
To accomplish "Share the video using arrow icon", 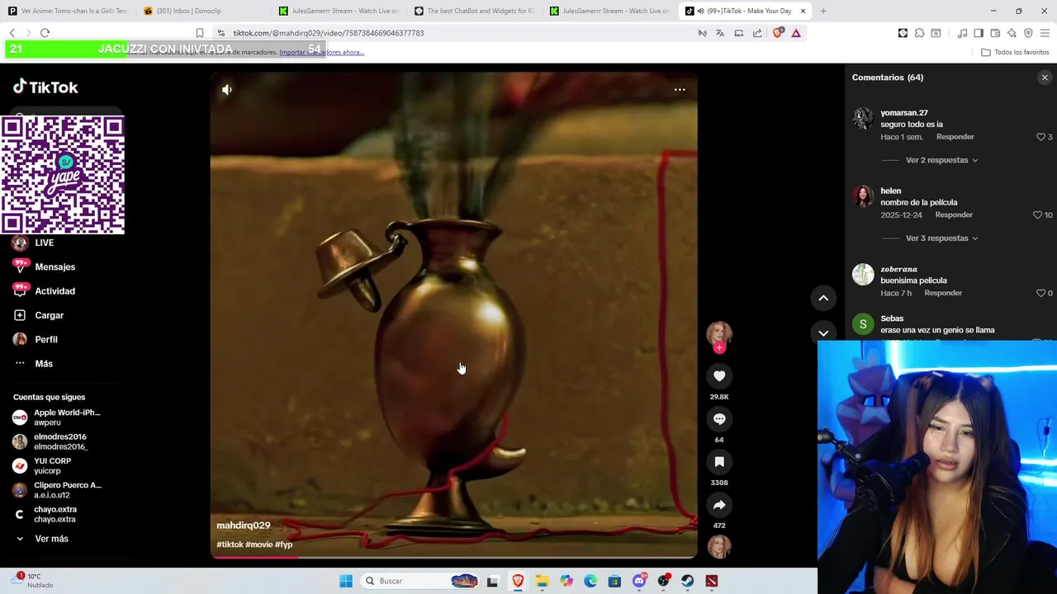I will [x=719, y=505].
